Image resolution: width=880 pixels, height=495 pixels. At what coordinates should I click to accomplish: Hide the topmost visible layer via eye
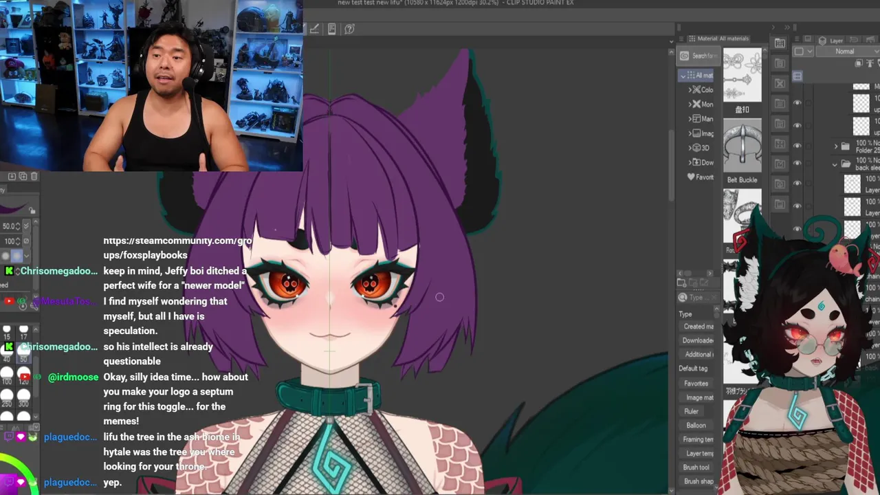click(x=797, y=103)
